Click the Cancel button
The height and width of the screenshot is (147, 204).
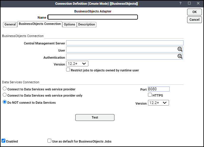195,20
